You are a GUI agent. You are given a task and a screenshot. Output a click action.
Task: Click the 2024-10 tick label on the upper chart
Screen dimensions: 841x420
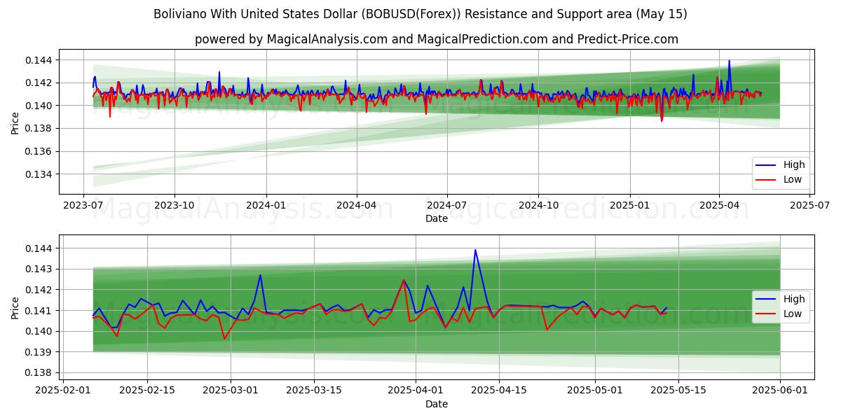(538, 206)
